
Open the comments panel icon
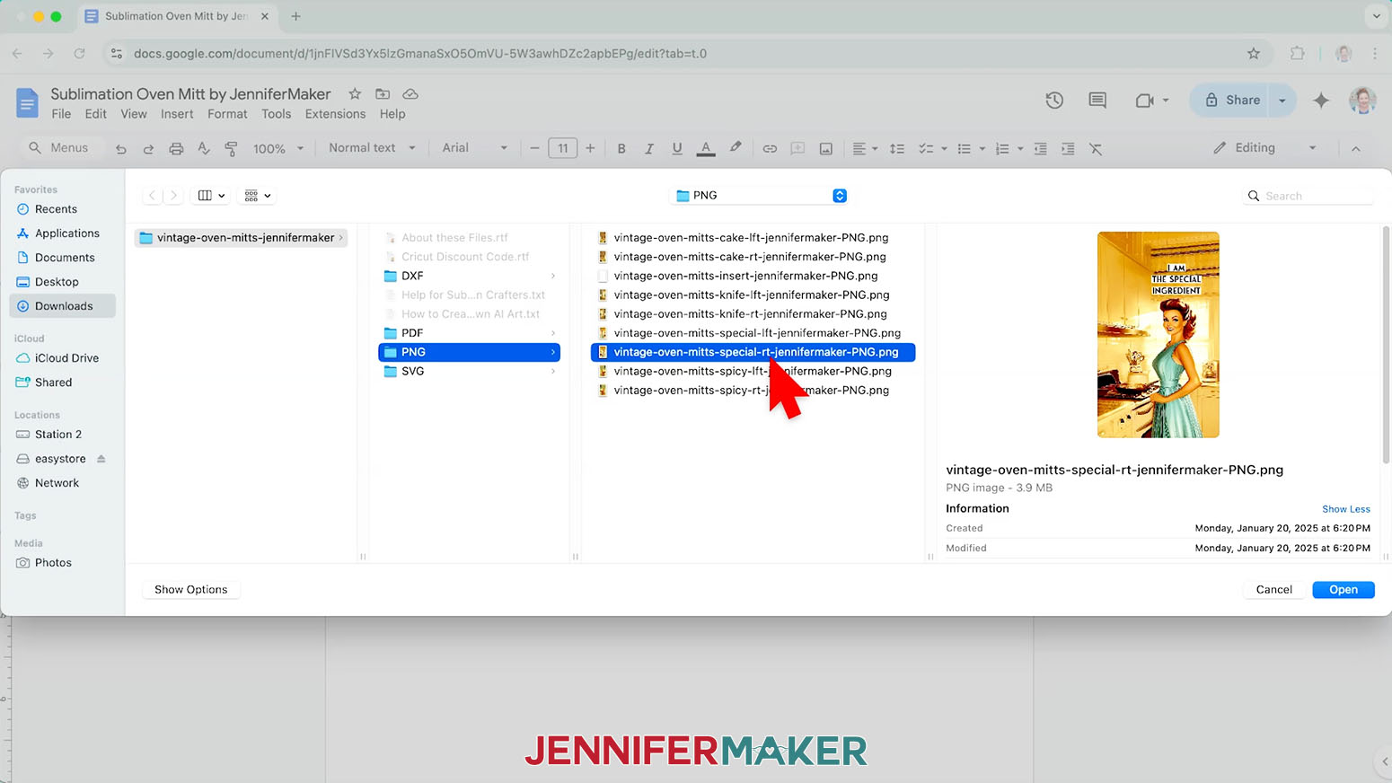[1097, 101]
